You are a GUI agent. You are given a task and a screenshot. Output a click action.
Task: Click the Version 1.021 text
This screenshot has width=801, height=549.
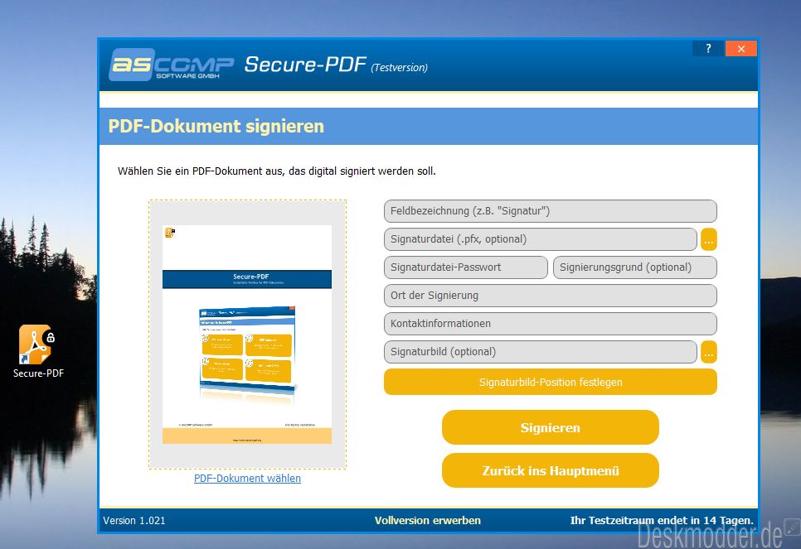(134, 520)
